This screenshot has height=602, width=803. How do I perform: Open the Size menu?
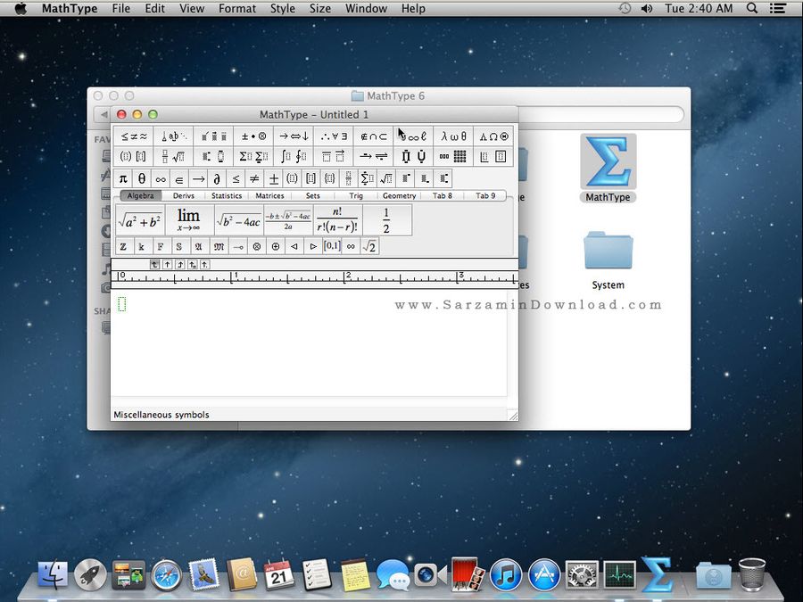click(x=320, y=8)
